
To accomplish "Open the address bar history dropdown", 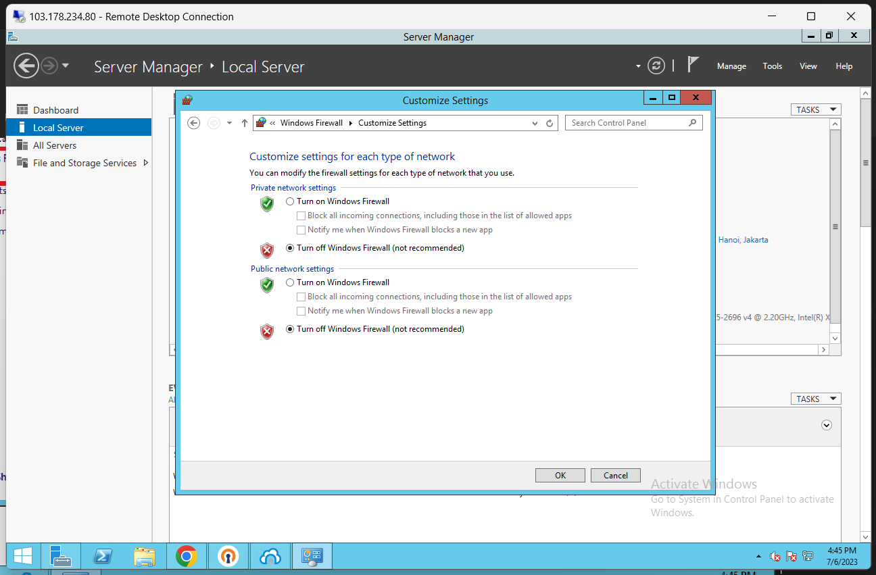I will [x=535, y=123].
